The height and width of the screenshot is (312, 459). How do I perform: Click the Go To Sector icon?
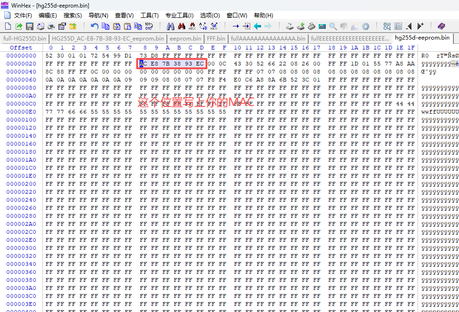coord(246,26)
